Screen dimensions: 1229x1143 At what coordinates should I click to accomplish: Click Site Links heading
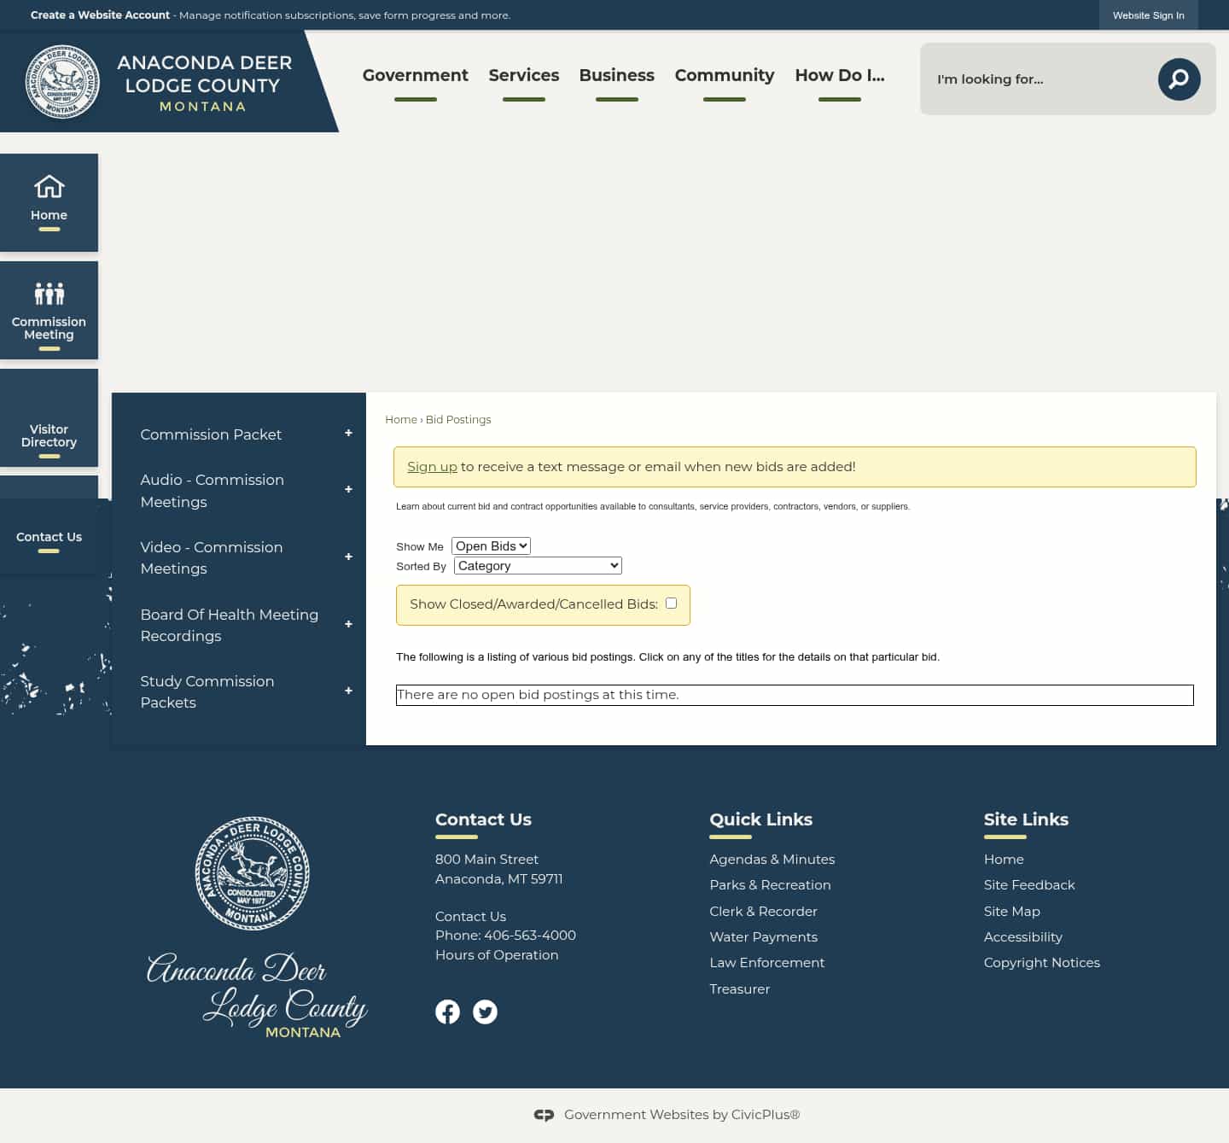click(1026, 819)
